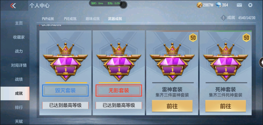The width and height of the screenshot is (263, 125).
Task: Open the 趣味成就 tab
Action: point(93,19)
